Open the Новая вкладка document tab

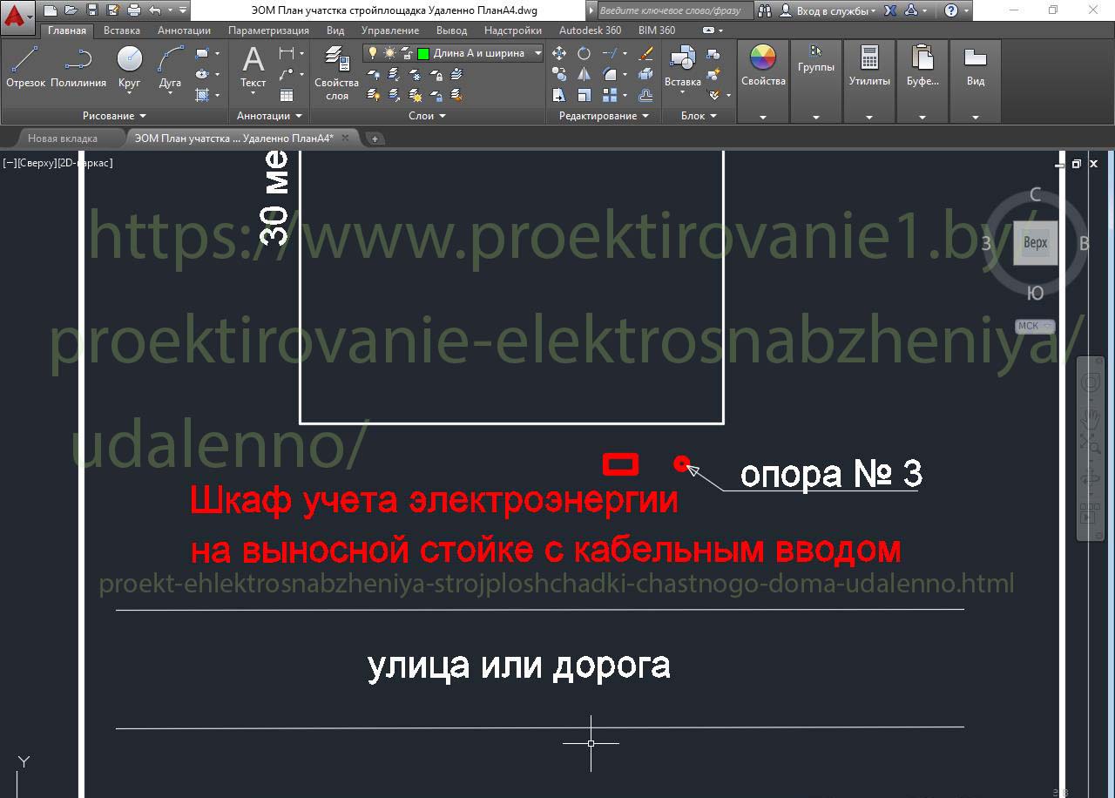coord(63,139)
